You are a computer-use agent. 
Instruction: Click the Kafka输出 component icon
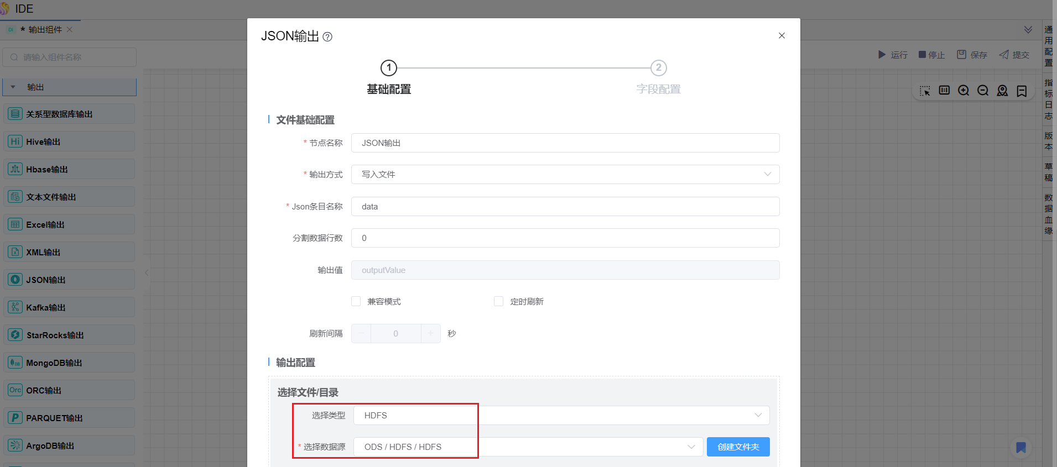[15, 307]
